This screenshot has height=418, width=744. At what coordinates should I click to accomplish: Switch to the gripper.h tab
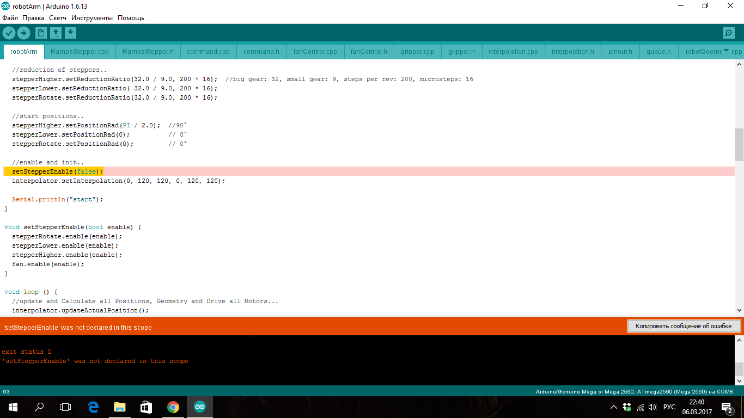pyautogui.click(x=462, y=52)
